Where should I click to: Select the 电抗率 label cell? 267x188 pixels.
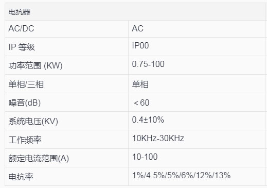tap(67, 177)
